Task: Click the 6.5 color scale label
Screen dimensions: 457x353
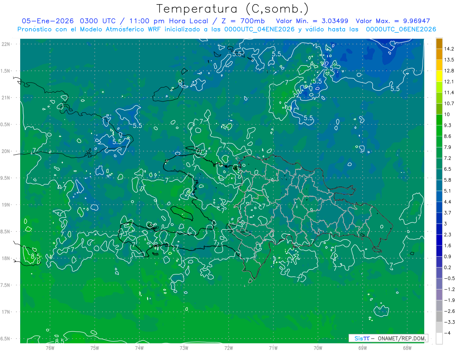Action: (449, 169)
